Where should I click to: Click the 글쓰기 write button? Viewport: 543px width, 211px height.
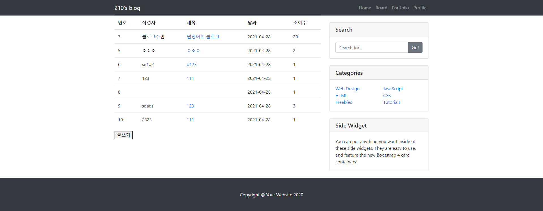point(123,135)
